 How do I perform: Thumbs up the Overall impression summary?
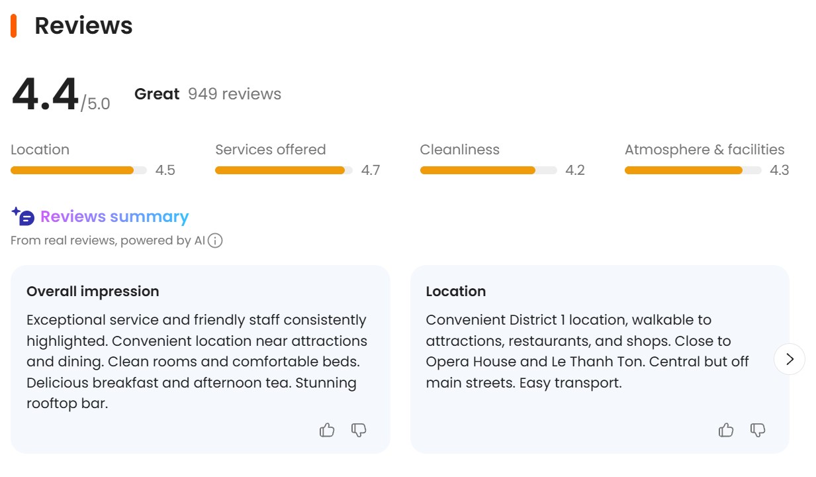click(x=327, y=430)
